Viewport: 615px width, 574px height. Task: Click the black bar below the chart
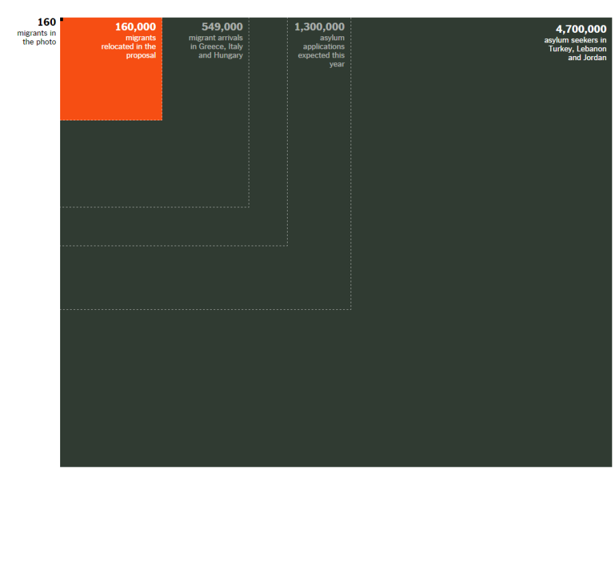click(x=307, y=520)
